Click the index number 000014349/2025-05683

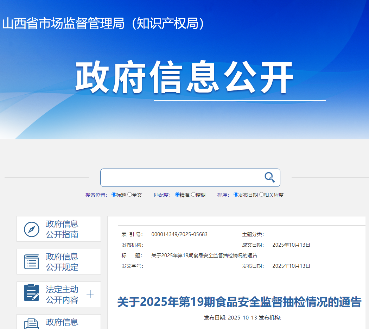pyautogui.click(x=179, y=234)
